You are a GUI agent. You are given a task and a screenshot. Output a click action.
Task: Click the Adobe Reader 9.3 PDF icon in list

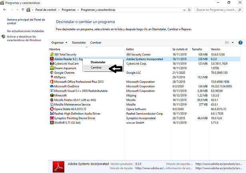click(x=52, y=59)
